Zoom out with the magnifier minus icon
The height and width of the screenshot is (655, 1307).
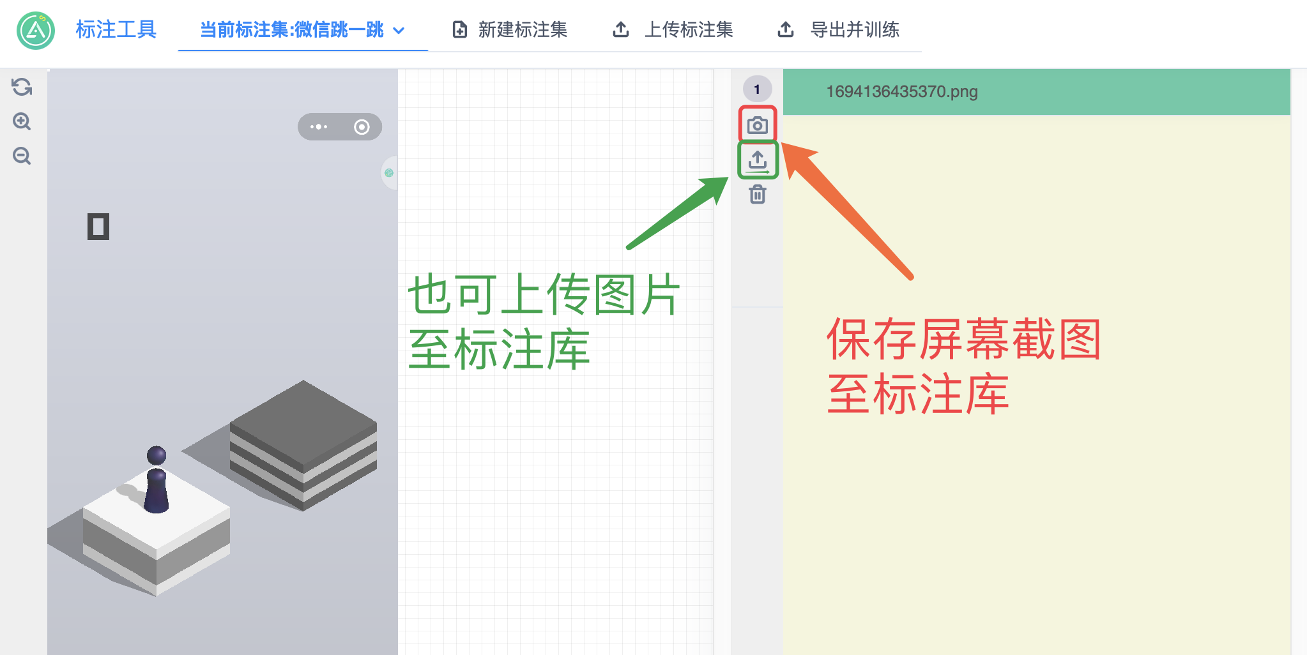pyautogui.click(x=22, y=156)
